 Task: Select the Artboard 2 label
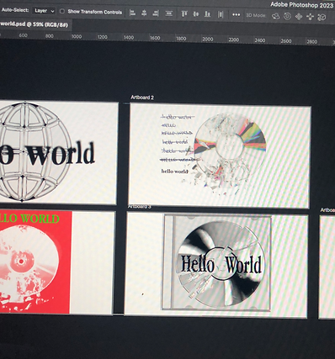(x=142, y=98)
